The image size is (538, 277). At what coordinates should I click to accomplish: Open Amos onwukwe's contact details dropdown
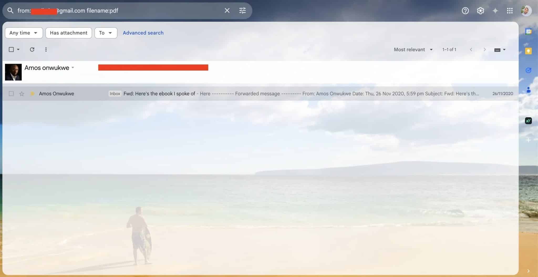pos(73,68)
